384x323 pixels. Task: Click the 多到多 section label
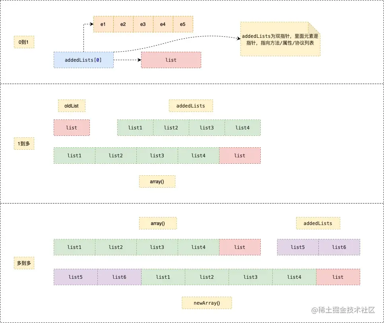[24, 263]
